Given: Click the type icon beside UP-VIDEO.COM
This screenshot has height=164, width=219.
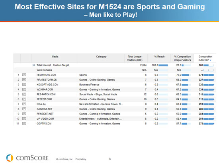Looking at the screenshot, I should (x=24, y=119).
